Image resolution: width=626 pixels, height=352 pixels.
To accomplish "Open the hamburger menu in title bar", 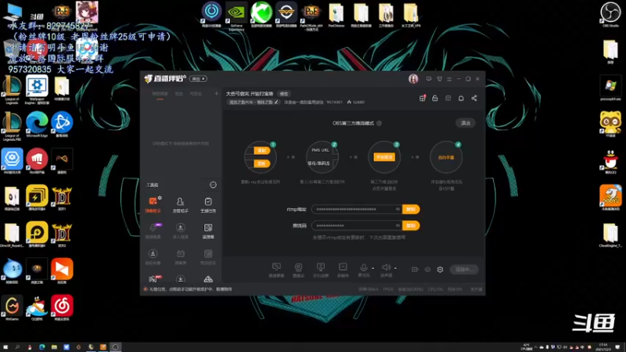I will click(449, 79).
